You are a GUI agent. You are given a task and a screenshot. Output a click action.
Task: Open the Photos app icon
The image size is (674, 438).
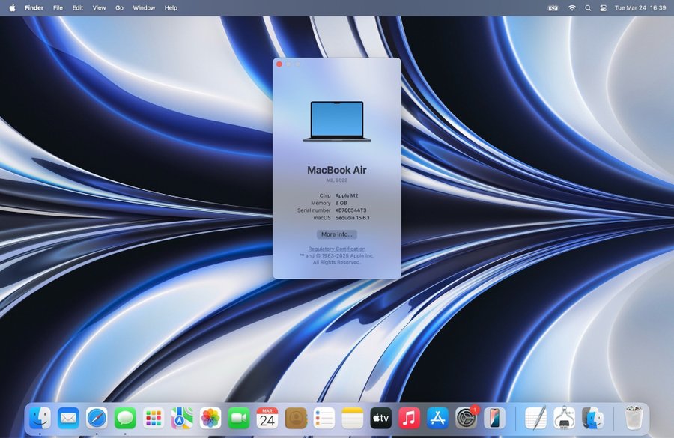click(210, 418)
